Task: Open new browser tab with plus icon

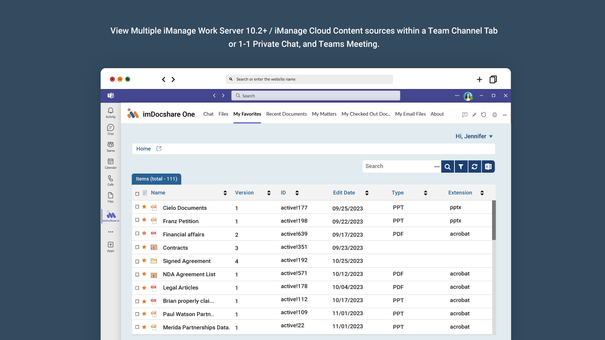Action: click(479, 79)
